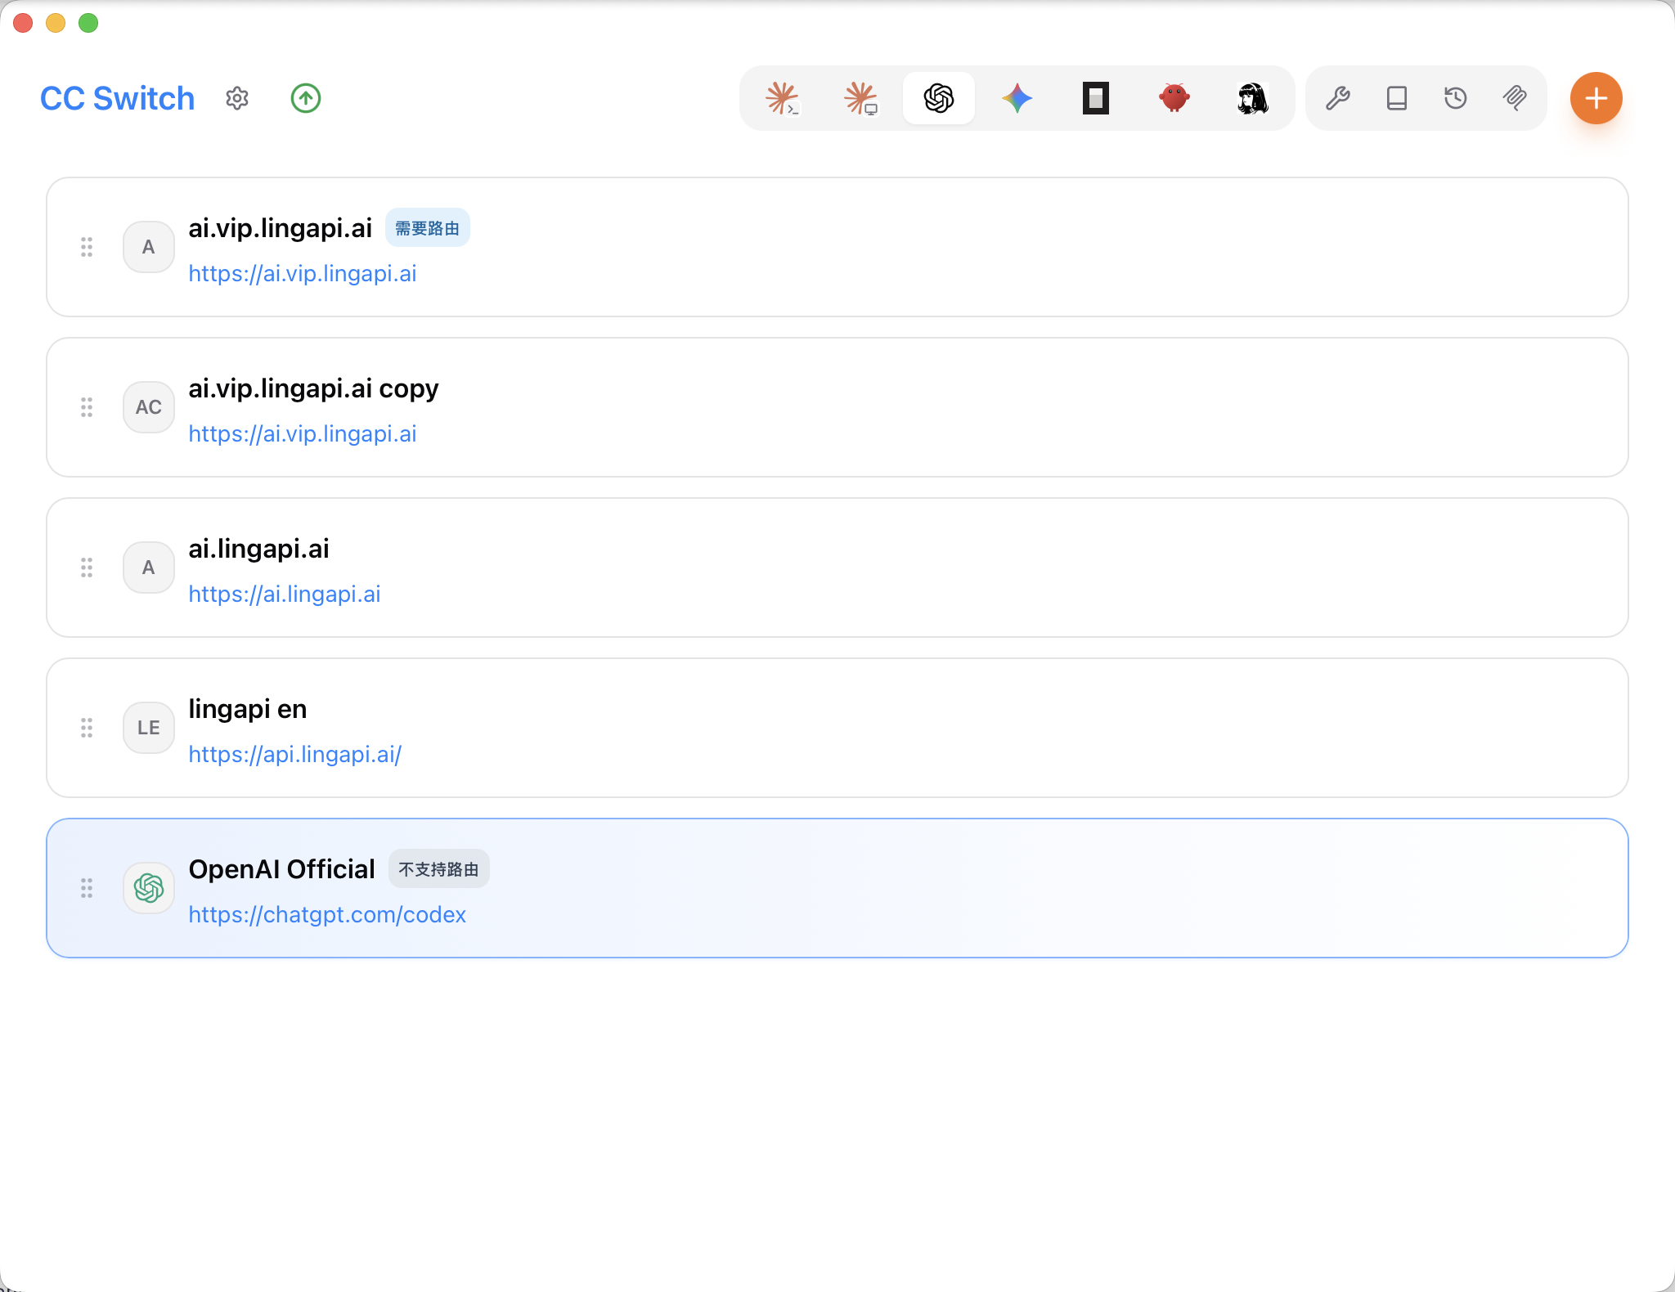Viewport: 1675px width, 1292px height.
Task: Click the A avatar on the ai.lingapi.ai card
Action: coord(149,567)
